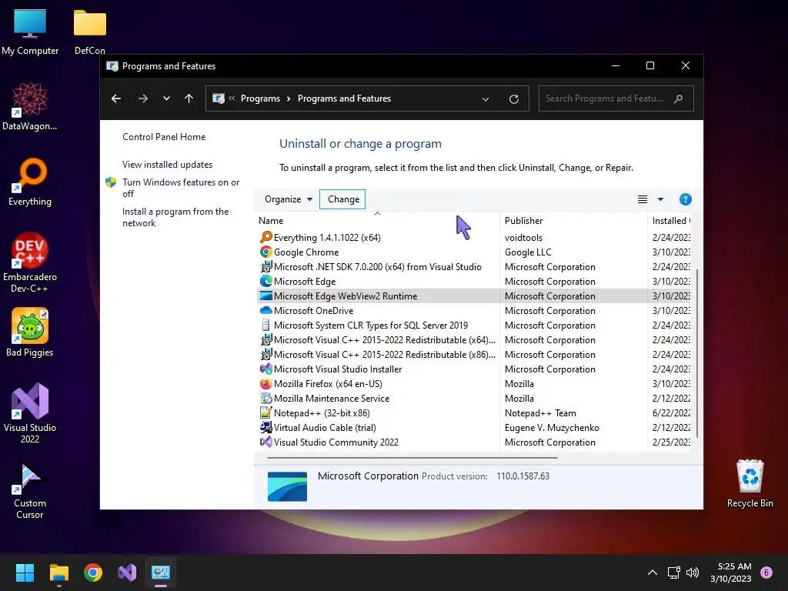Click the view layout icon
The height and width of the screenshot is (591, 788).
643,199
